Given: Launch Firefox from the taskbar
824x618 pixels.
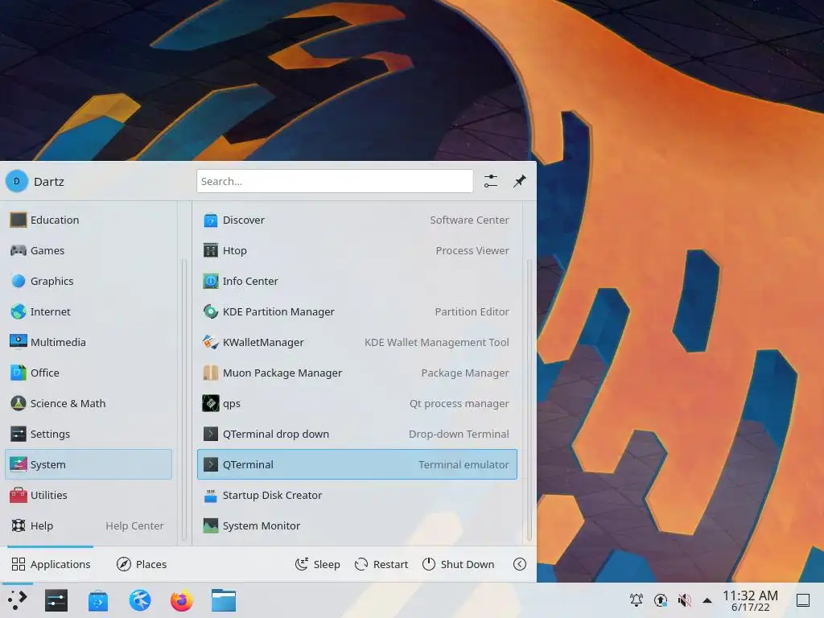Looking at the screenshot, I should (182, 600).
